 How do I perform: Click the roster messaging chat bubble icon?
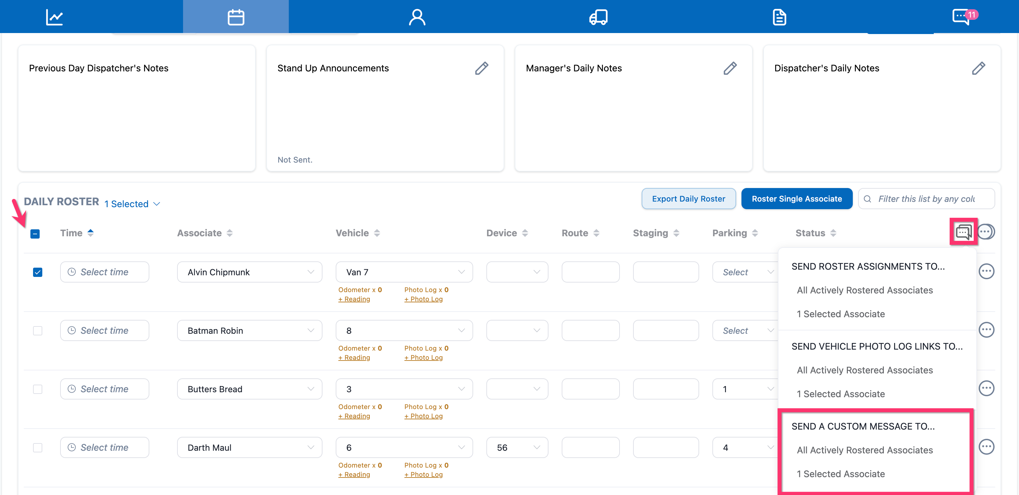tap(963, 232)
